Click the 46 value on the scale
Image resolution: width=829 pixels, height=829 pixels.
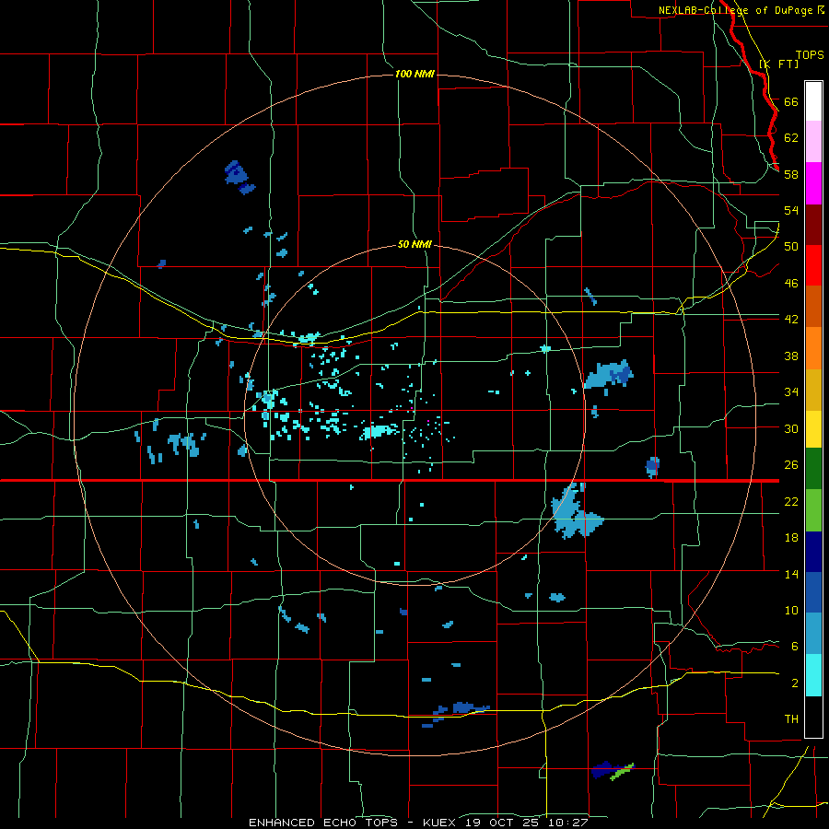click(x=791, y=283)
